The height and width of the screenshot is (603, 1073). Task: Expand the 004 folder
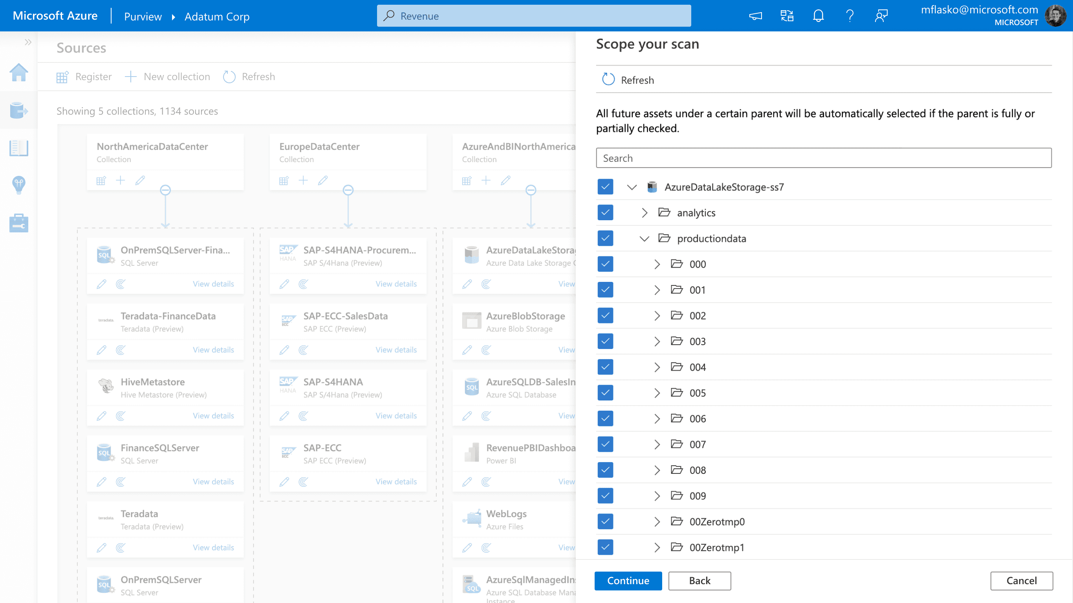click(657, 367)
